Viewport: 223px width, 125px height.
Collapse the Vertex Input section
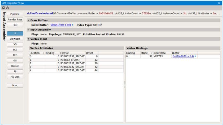pyautogui.click(x=28, y=39)
